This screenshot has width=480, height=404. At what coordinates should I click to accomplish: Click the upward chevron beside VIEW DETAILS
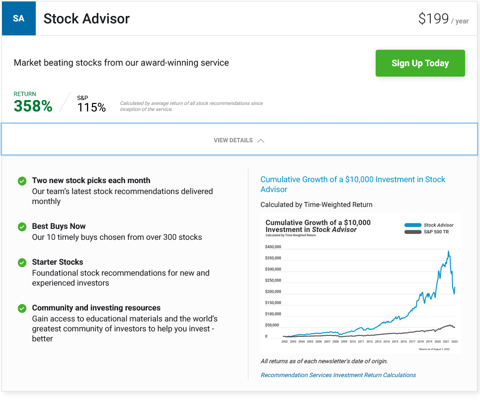click(x=261, y=141)
